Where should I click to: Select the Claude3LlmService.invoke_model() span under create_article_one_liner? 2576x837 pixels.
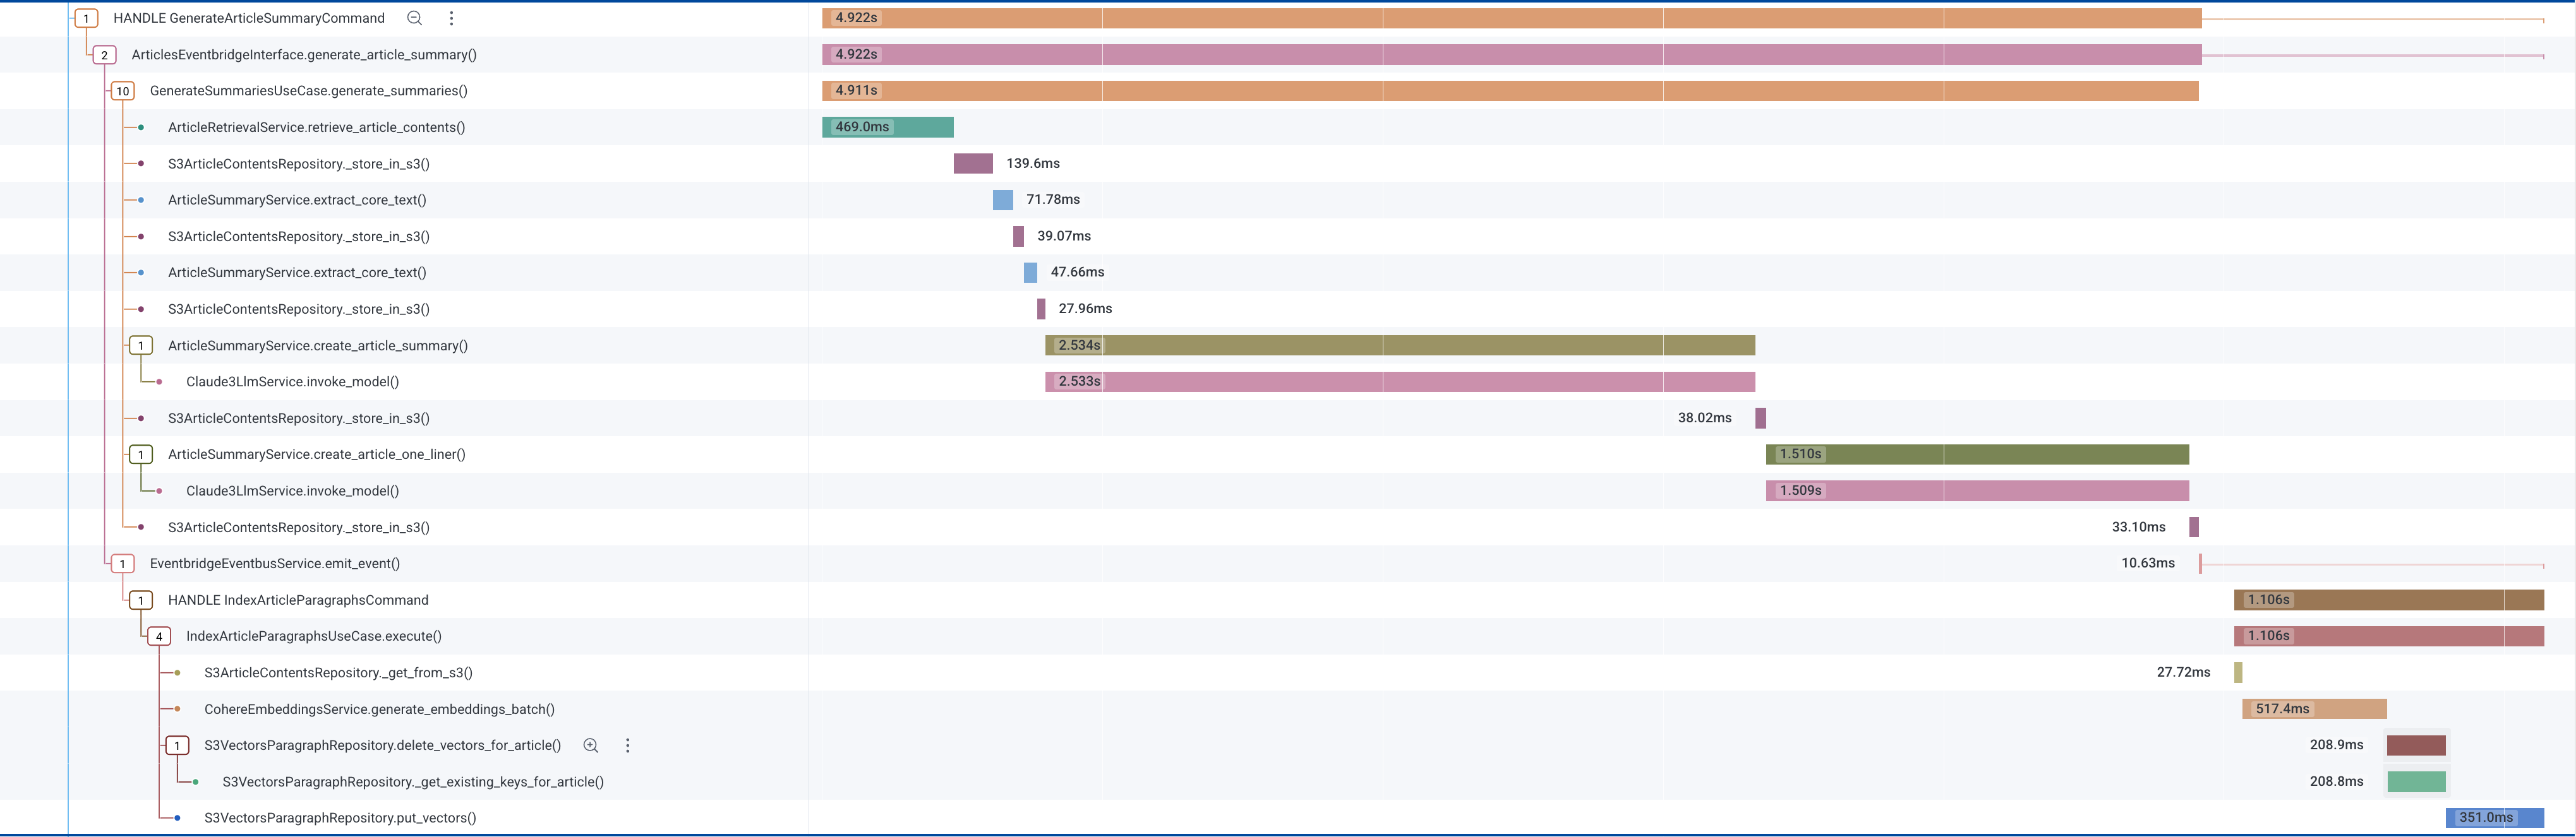coord(292,490)
